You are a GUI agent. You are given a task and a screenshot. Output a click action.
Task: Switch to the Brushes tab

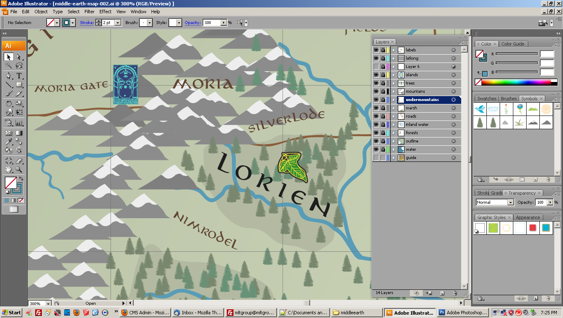pos(508,98)
